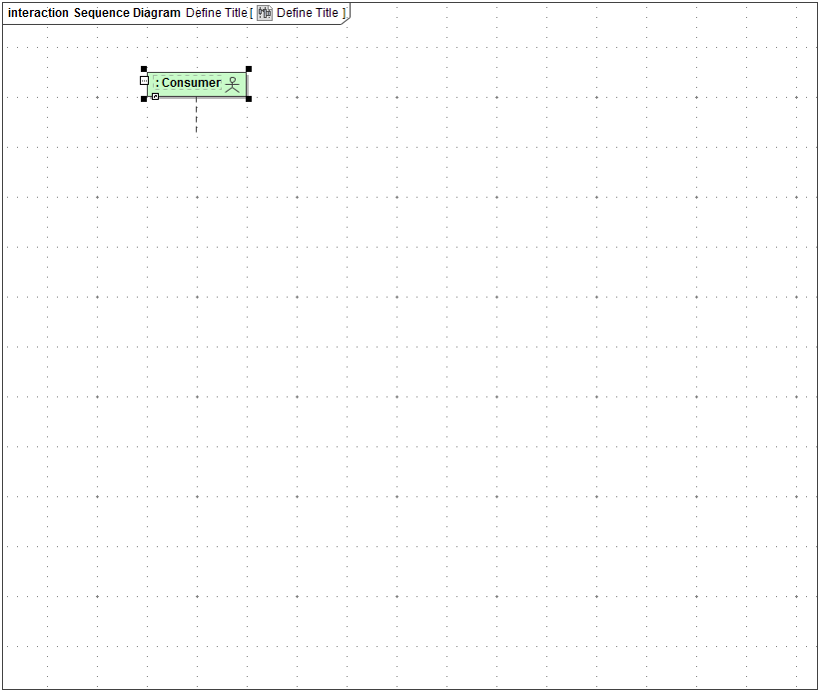Click the bottom-left corner handle of the Consumer head

[x=144, y=97]
